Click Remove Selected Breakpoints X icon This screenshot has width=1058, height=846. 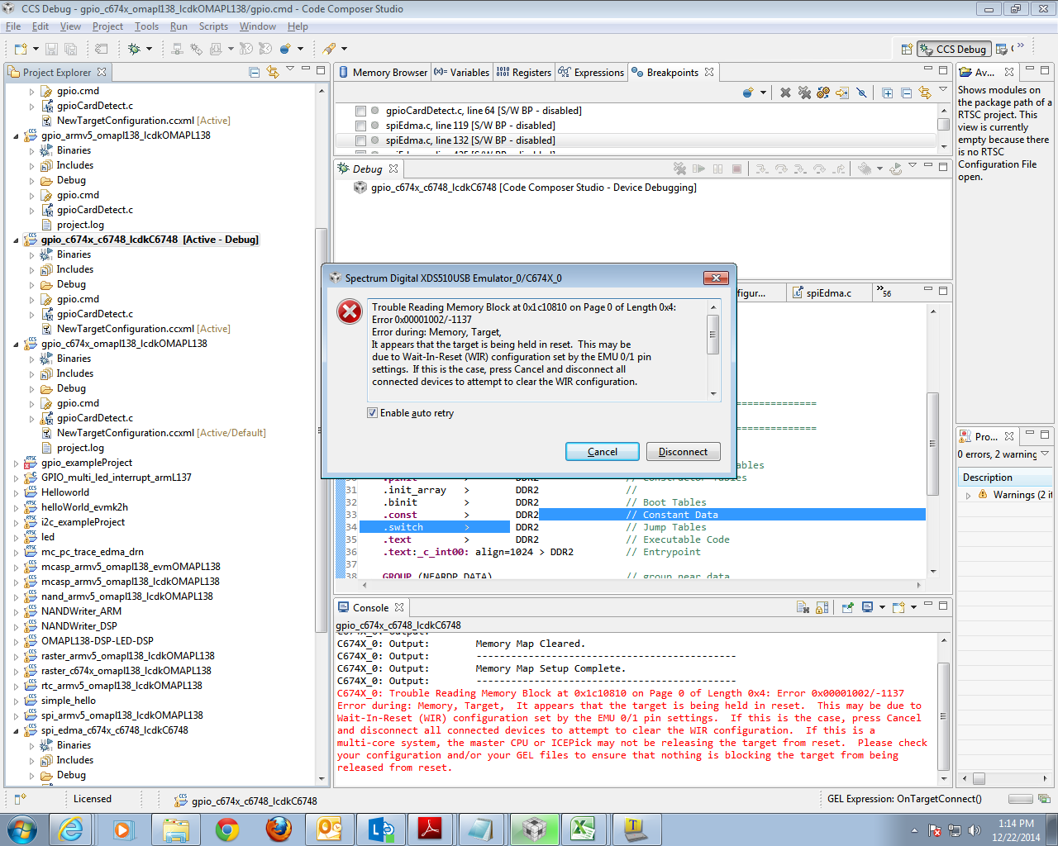tap(785, 93)
